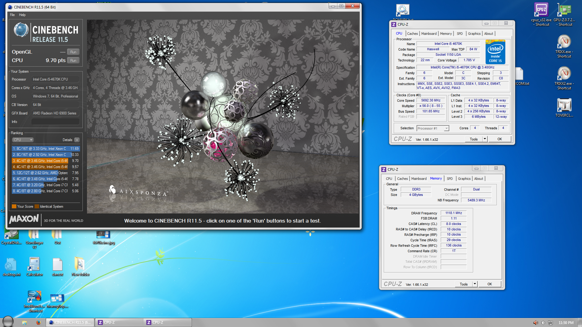Click the Your Score orange legend swatch
Viewport: 582px width, 327px height.
coord(14,206)
